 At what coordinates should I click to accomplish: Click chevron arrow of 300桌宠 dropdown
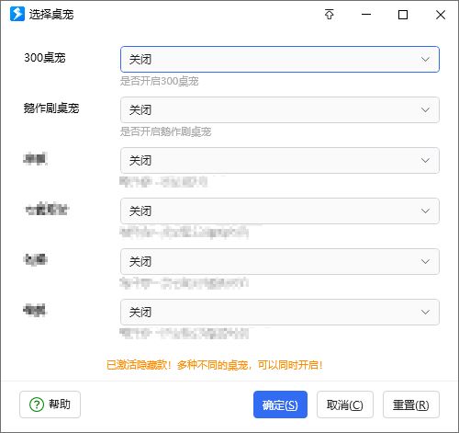pyautogui.click(x=425, y=59)
